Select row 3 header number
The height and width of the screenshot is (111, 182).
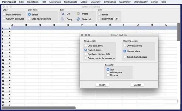(x=2, y=35)
